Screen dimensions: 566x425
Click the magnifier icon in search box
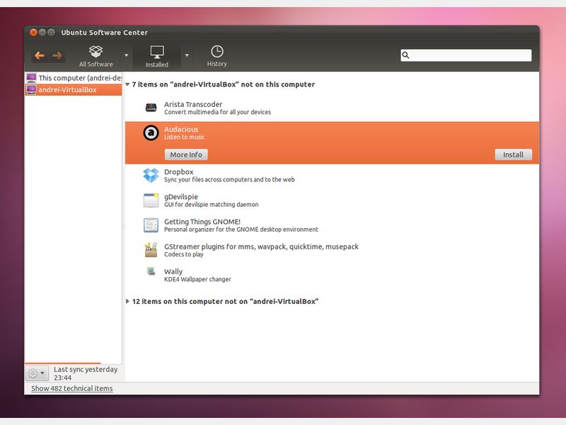point(405,55)
